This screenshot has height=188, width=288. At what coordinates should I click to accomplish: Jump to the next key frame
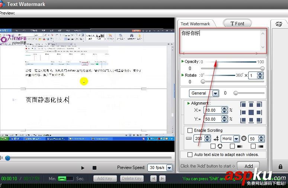click(162, 178)
